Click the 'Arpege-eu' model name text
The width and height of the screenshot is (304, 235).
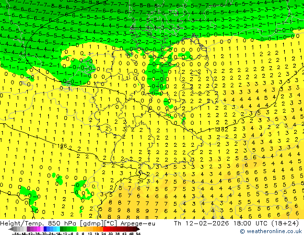click(x=138, y=223)
